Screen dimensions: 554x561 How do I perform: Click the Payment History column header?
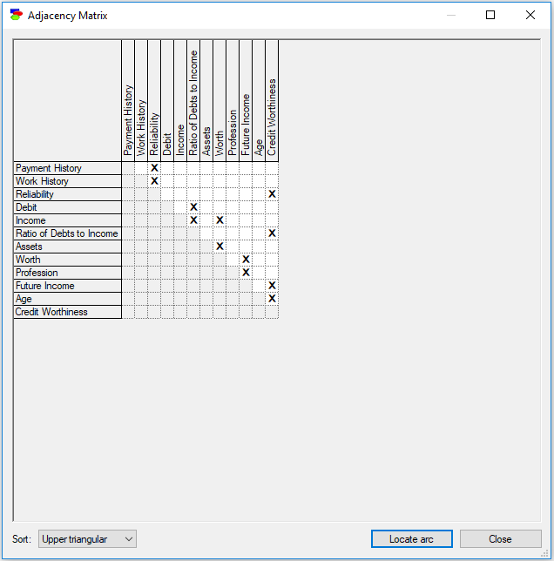[128, 101]
